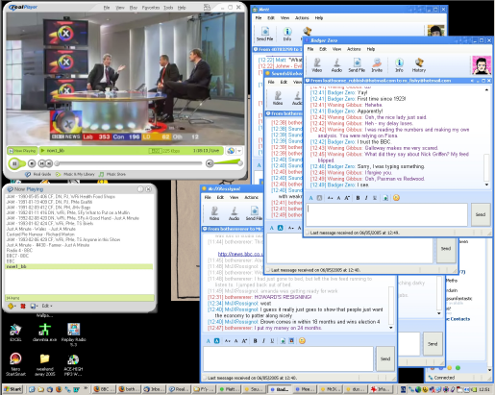
Task: Change font color in Badger Zero chat
Action: pyautogui.click(x=310, y=198)
